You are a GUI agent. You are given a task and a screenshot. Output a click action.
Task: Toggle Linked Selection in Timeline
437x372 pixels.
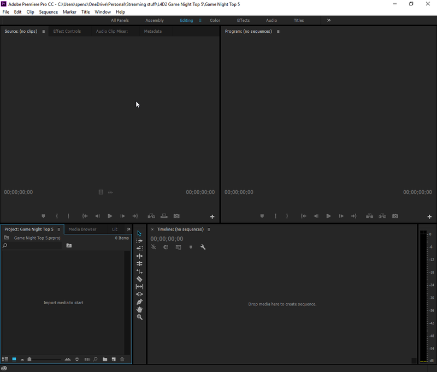tap(179, 247)
